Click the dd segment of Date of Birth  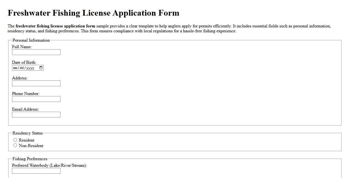pos(22,68)
